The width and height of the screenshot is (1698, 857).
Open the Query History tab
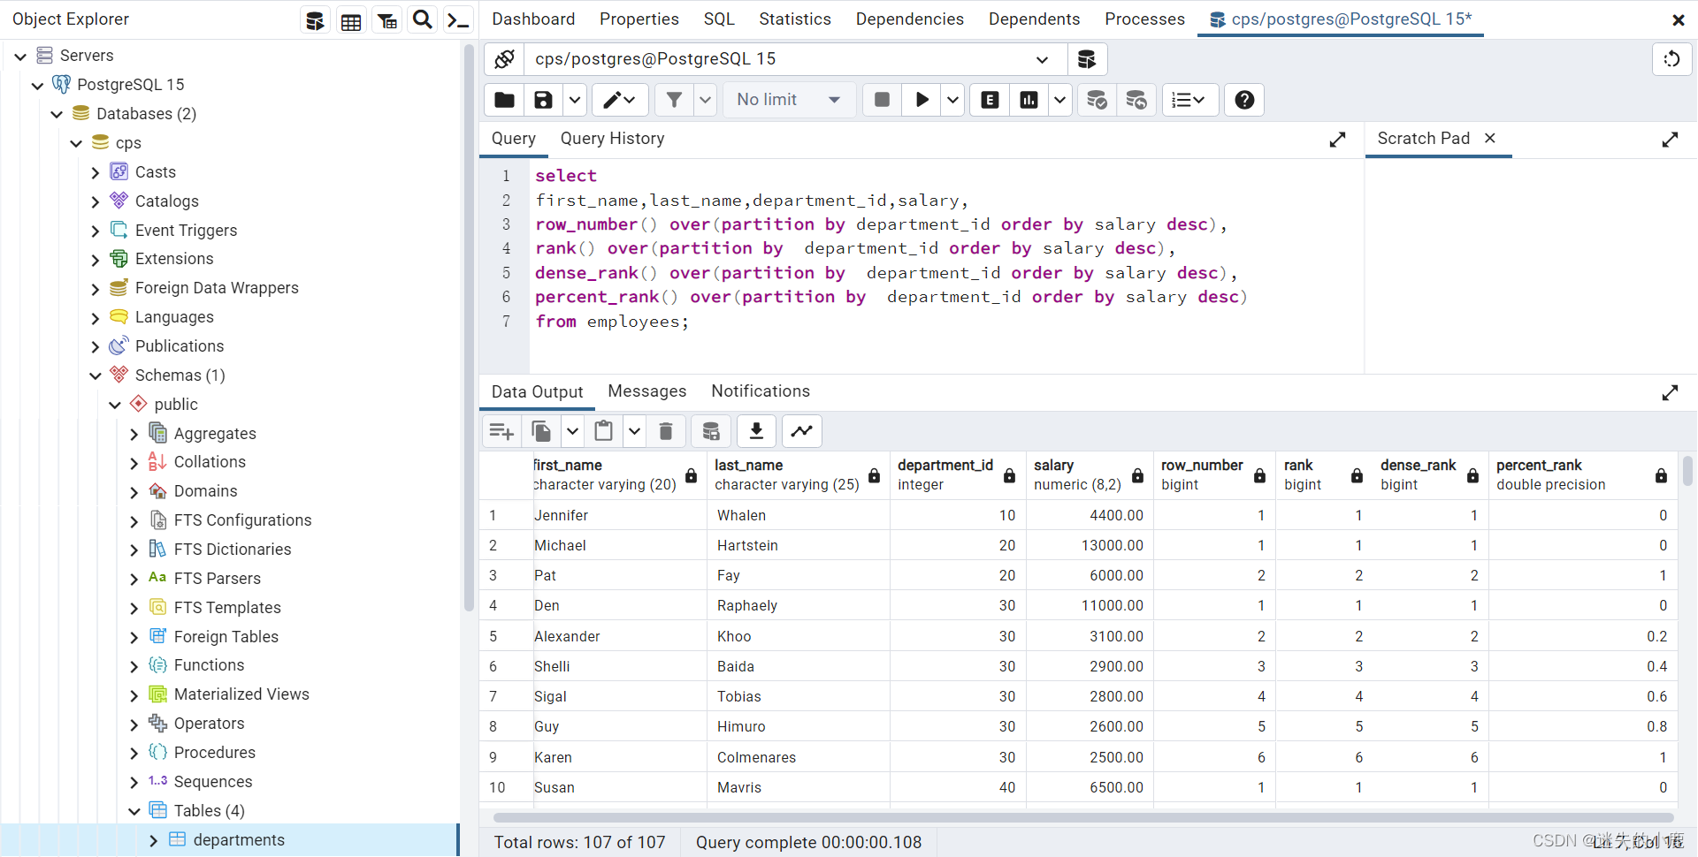tap(612, 139)
